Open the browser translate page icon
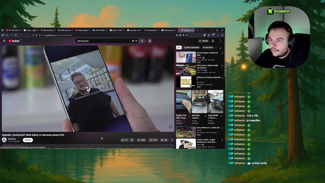 point(183,35)
